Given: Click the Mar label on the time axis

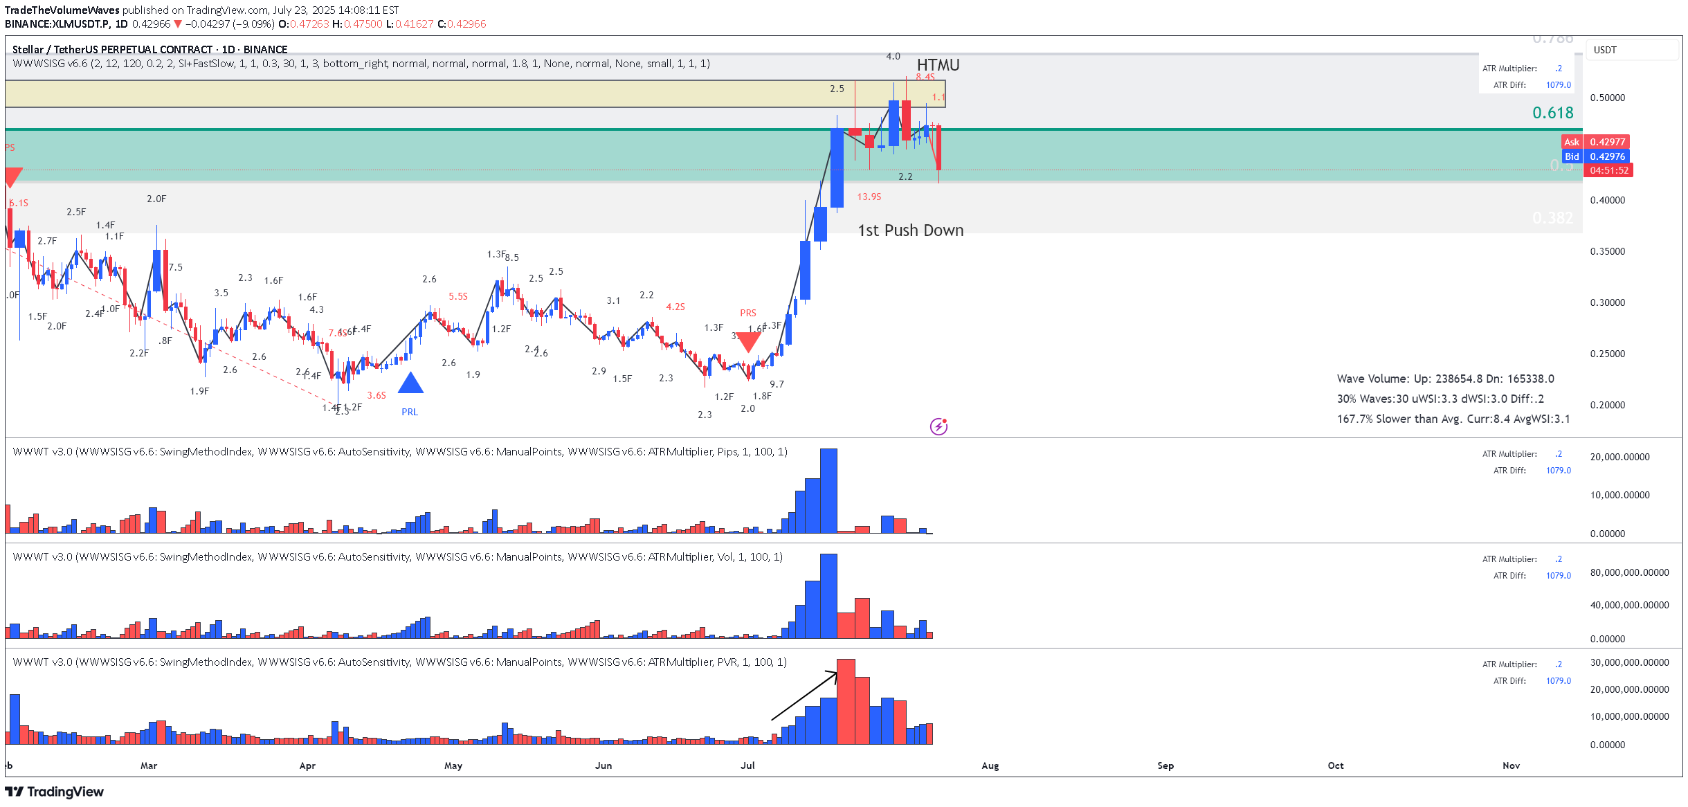Looking at the screenshot, I should [149, 765].
